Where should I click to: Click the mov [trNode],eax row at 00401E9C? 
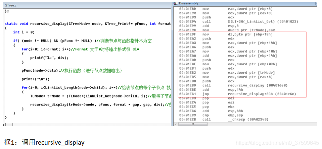click(x=227, y=30)
